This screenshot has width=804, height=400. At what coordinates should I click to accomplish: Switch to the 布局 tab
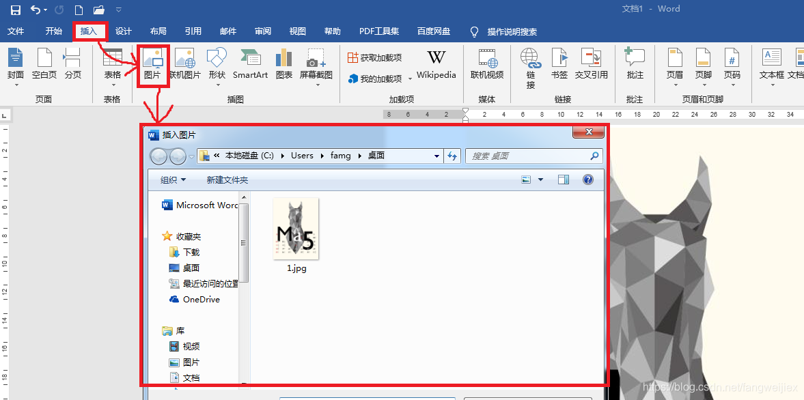point(158,31)
